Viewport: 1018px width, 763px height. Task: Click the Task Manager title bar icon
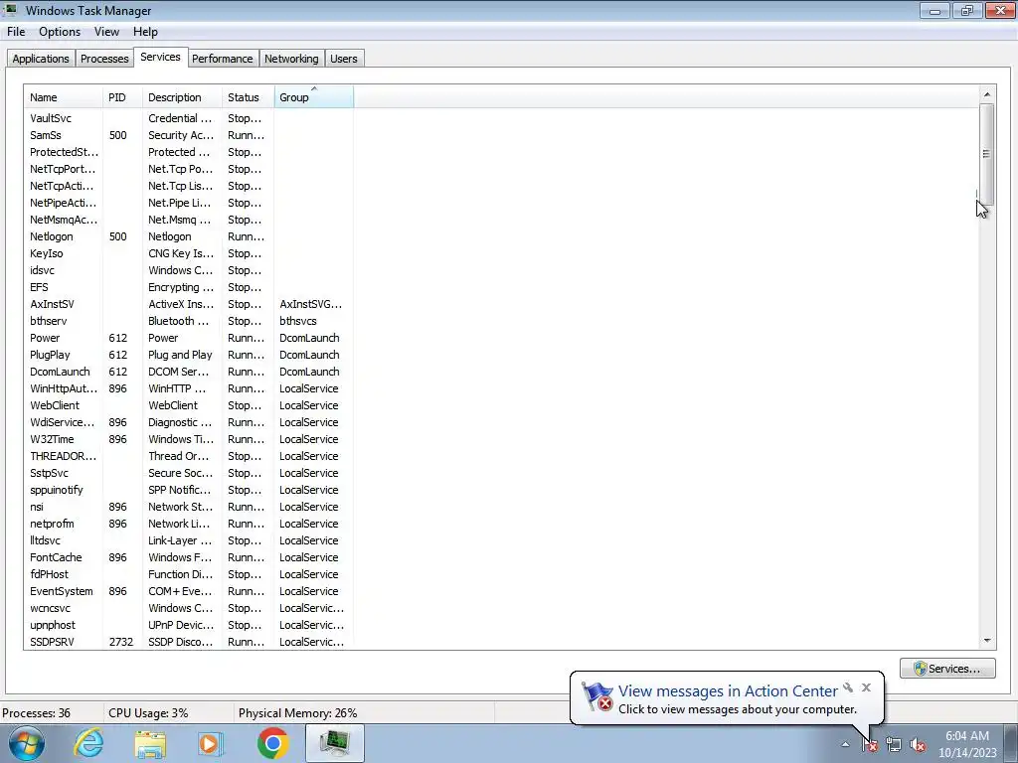pos(10,10)
